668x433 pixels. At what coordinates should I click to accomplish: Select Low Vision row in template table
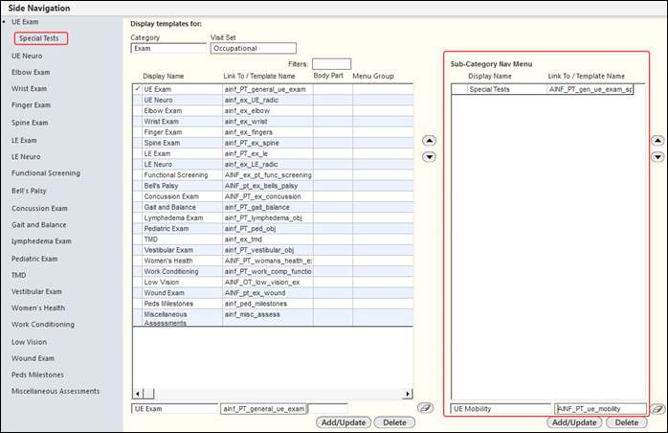[273, 282]
